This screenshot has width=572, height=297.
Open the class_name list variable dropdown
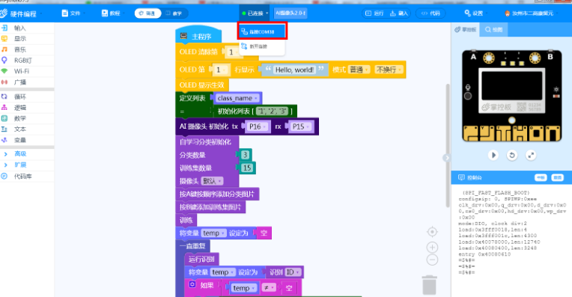pyautogui.click(x=237, y=98)
